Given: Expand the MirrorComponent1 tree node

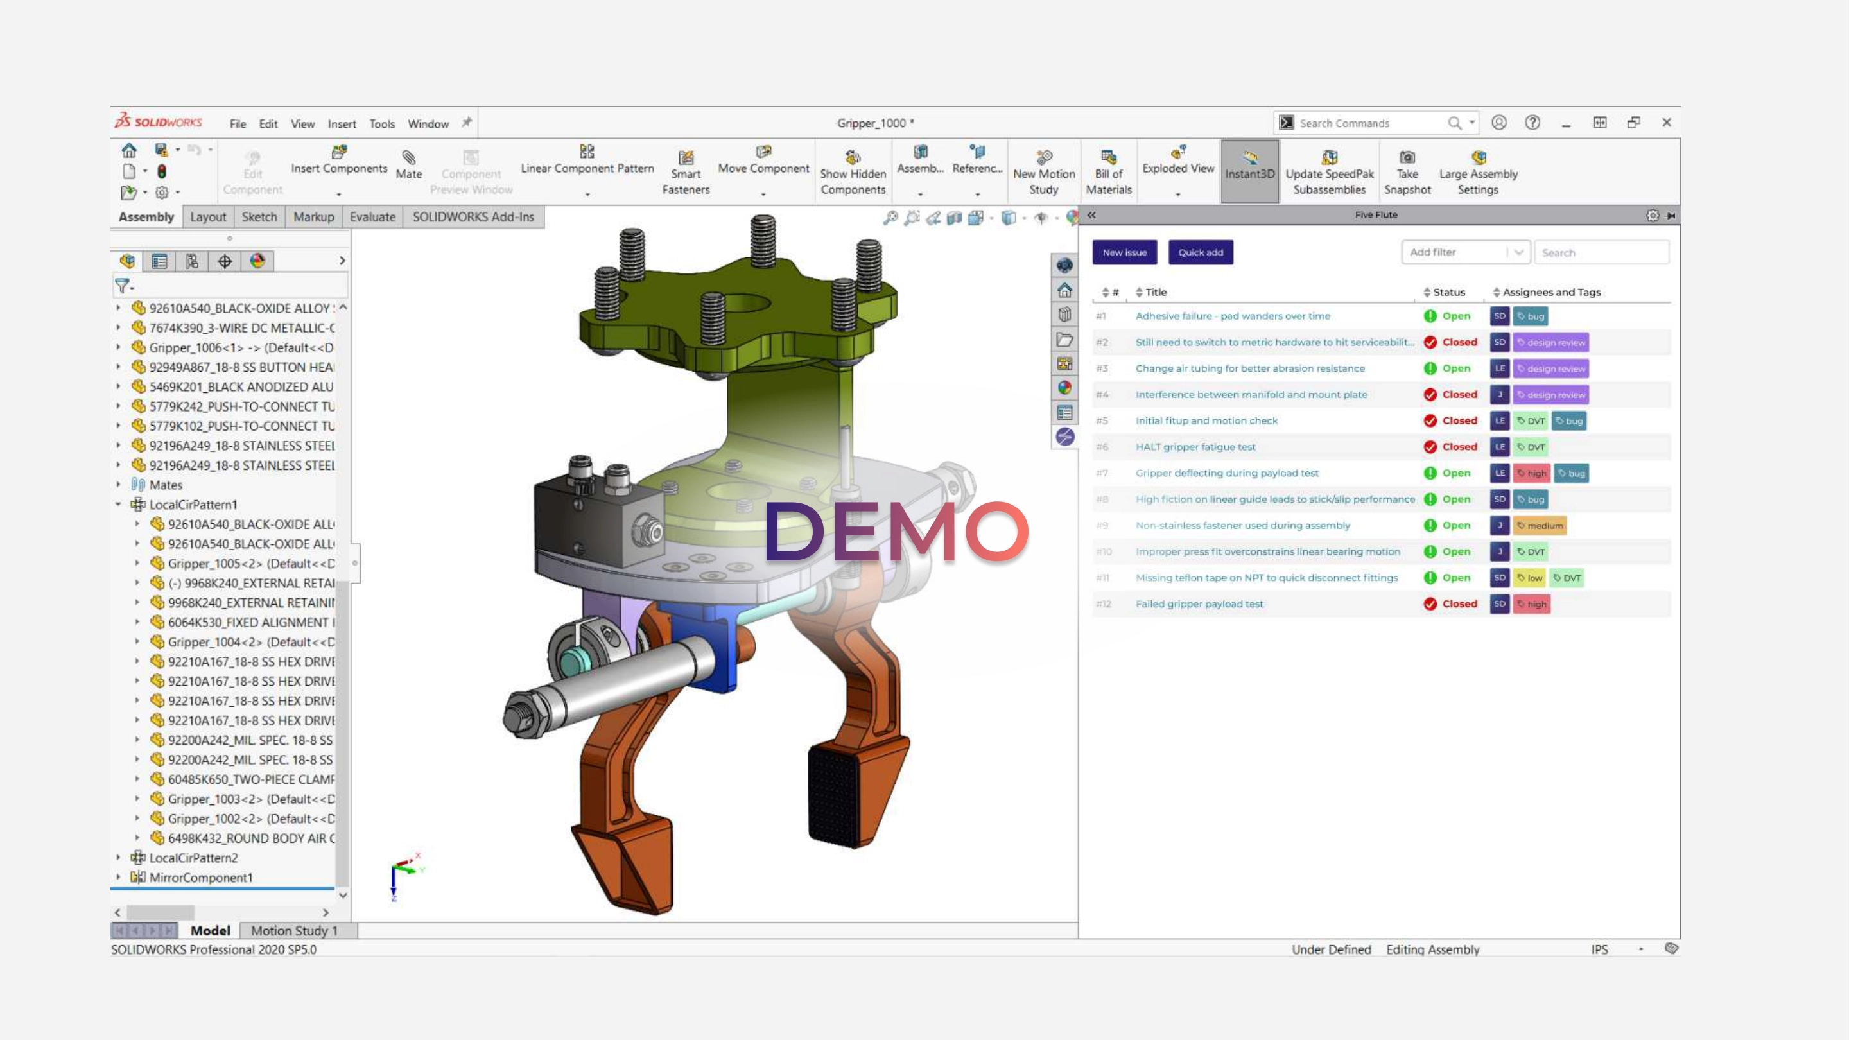Looking at the screenshot, I should [118, 877].
